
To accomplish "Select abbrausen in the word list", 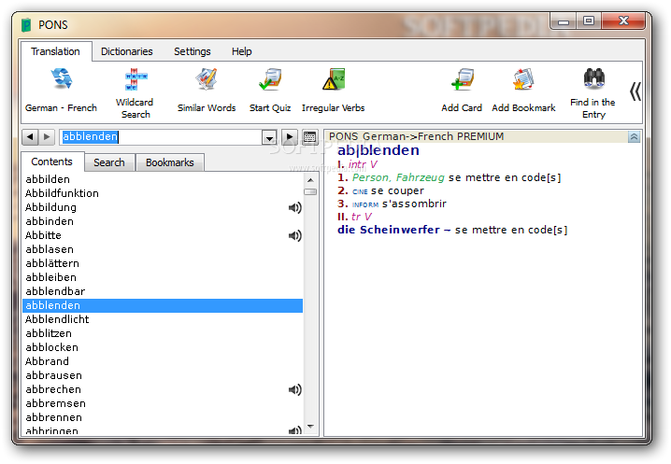I will [x=163, y=375].
